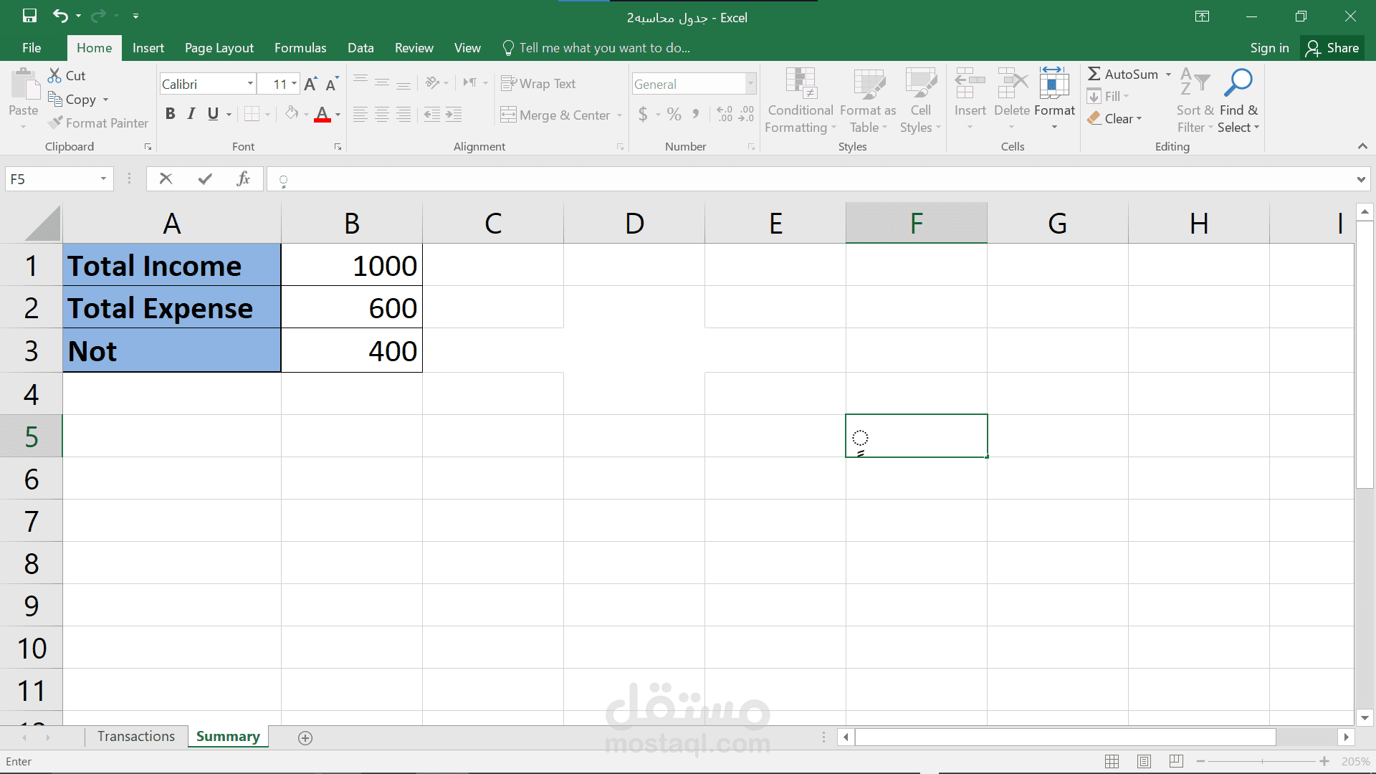Click the Merge & Center icon

(x=508, y=115)
